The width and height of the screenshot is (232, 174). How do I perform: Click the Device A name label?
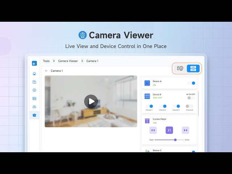pos(157,81)
